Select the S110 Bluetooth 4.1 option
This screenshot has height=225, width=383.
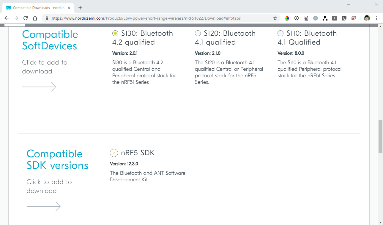[280, 33]
